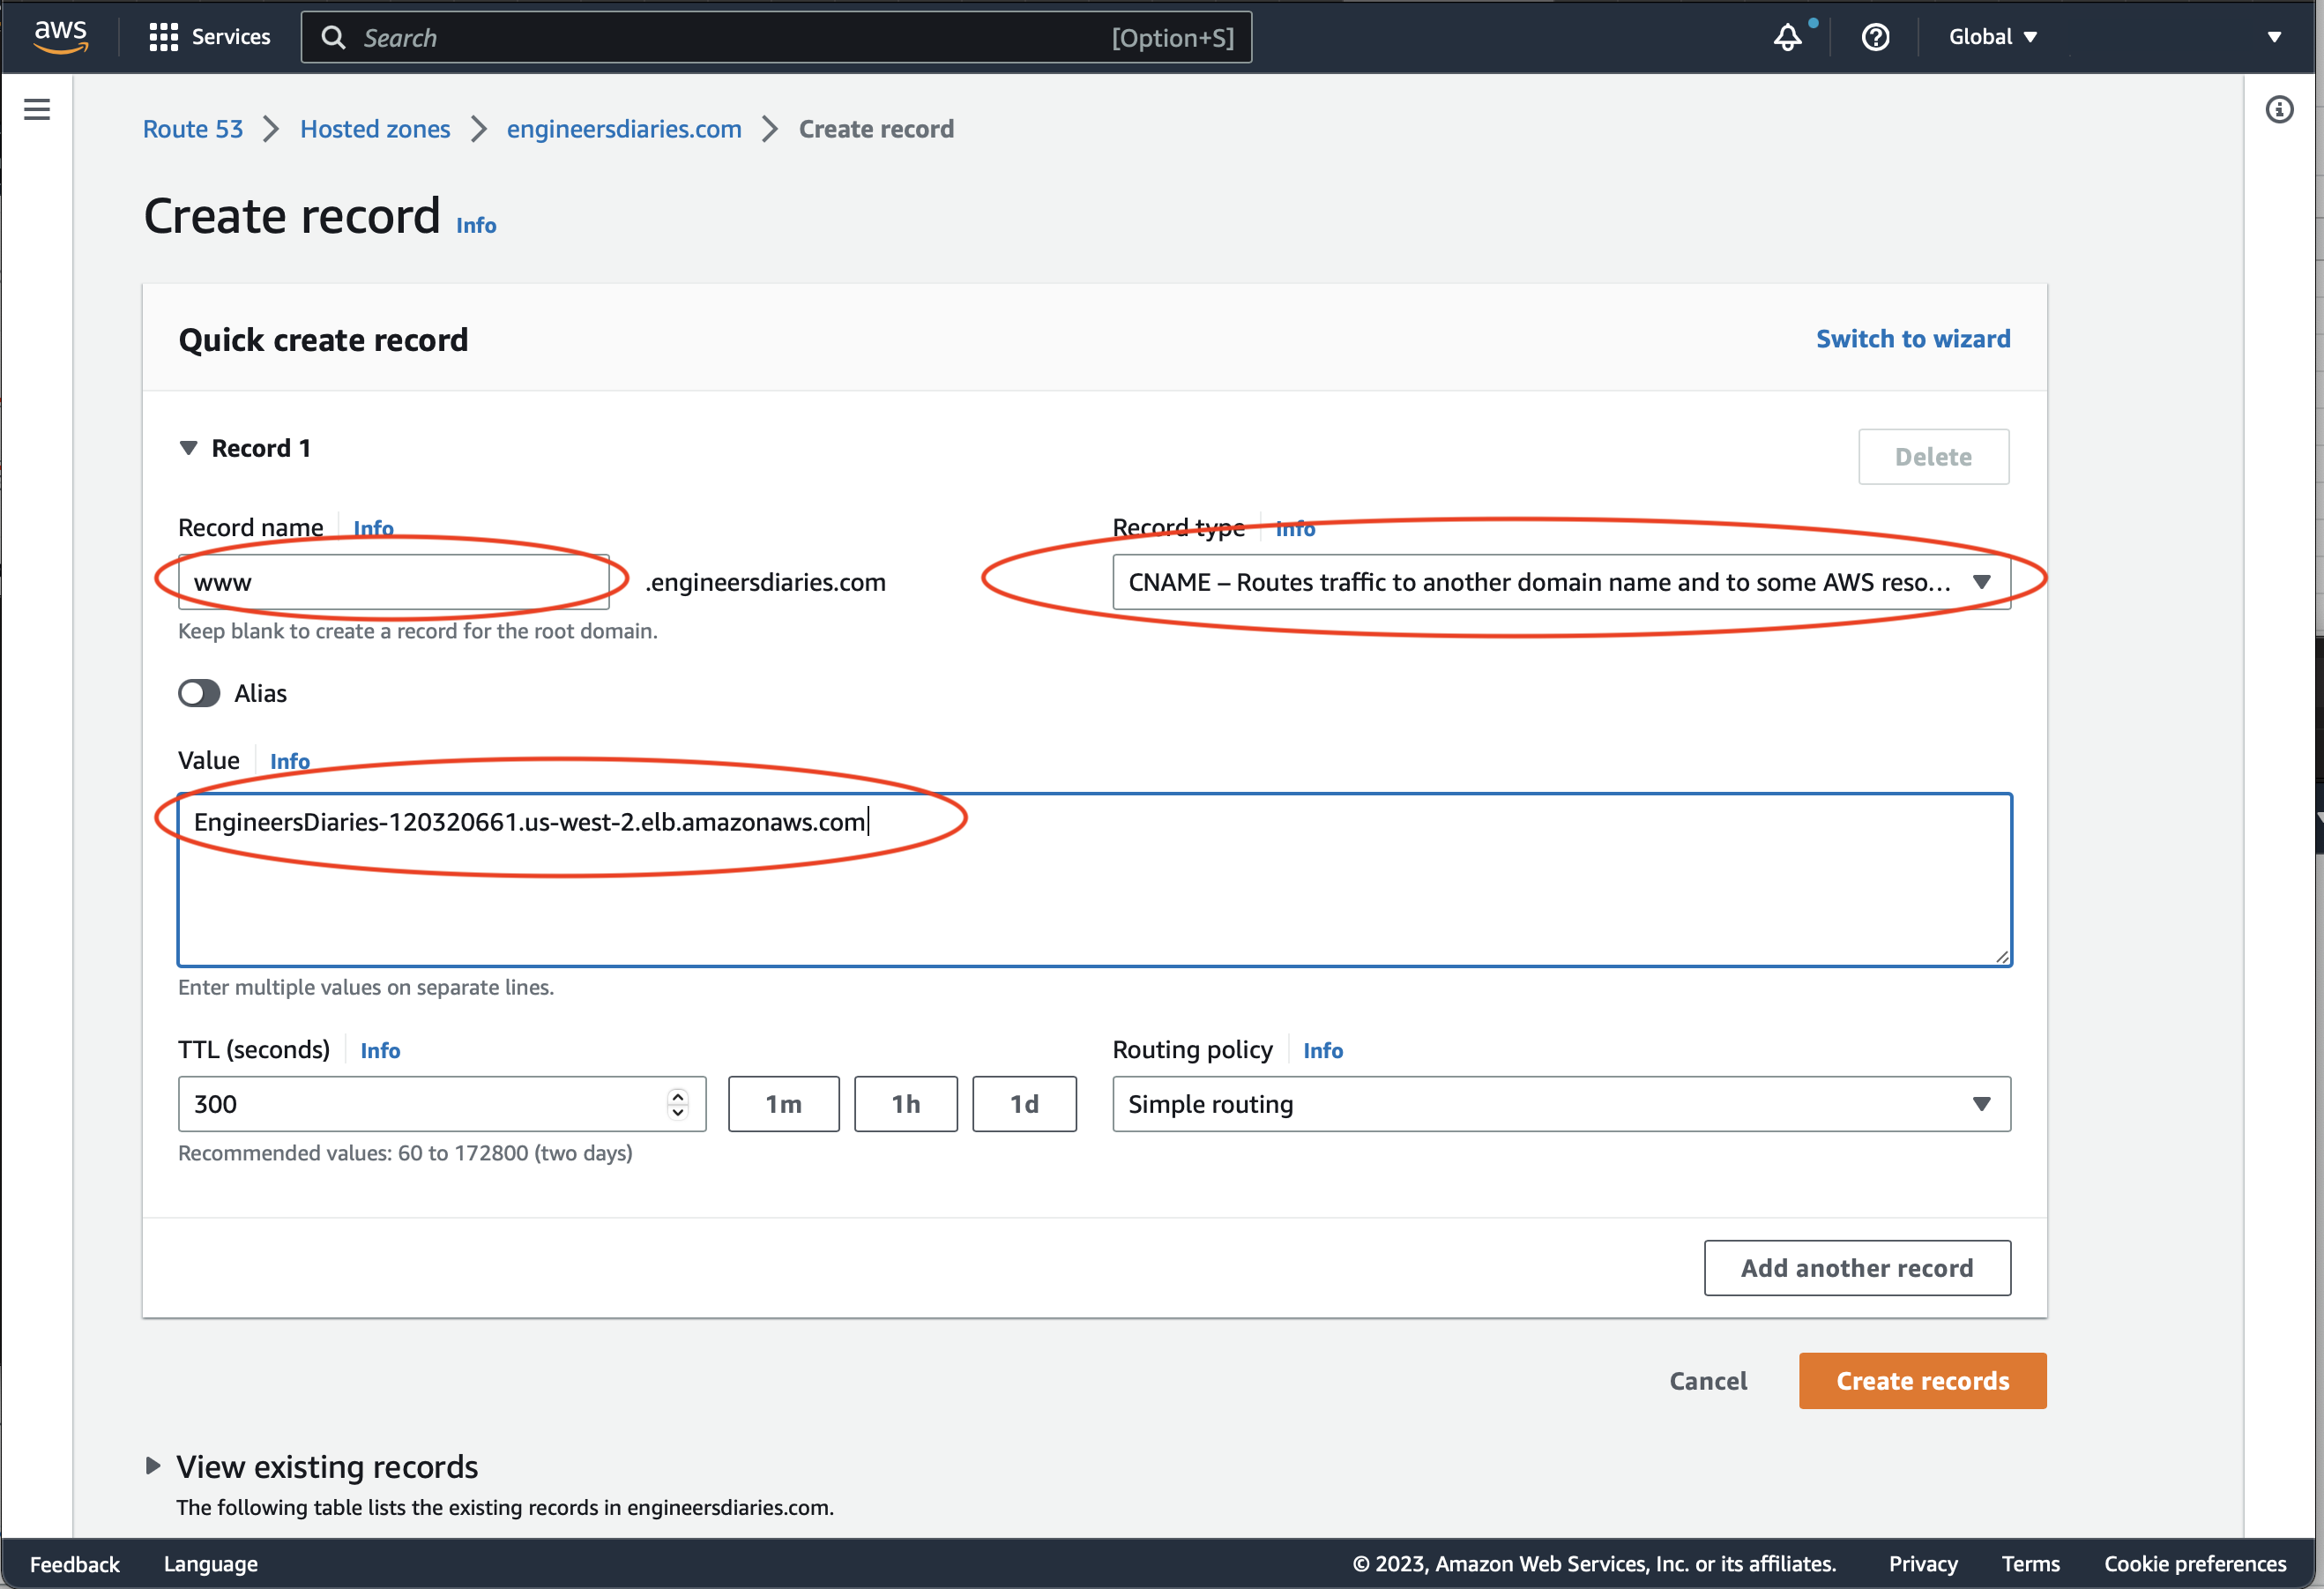
Task: Open Info link next to Create record
Action: click(x=476, y=225)
